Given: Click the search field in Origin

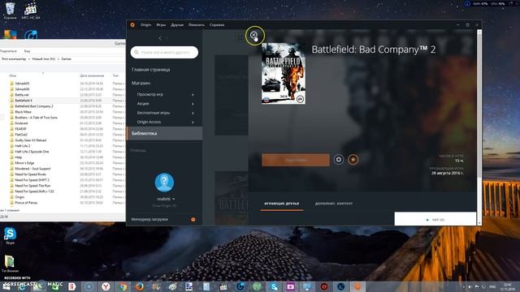Looking at the screenshot, I should 164,52.
